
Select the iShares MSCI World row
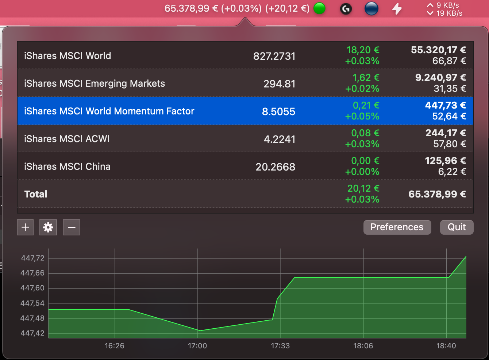pyautogui.click(x=245, y=55)
